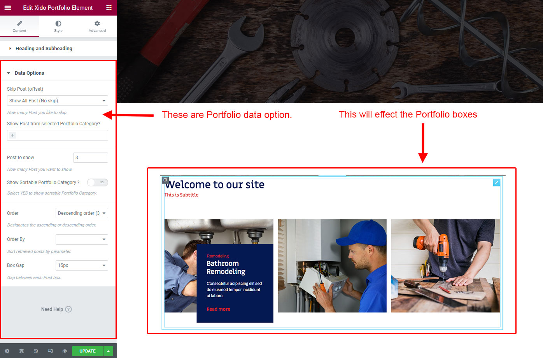Open the Order dropdown
Image resolution: width=543 pixels, height=358 pixels.
pyautogui.click(x=82, y=213)
